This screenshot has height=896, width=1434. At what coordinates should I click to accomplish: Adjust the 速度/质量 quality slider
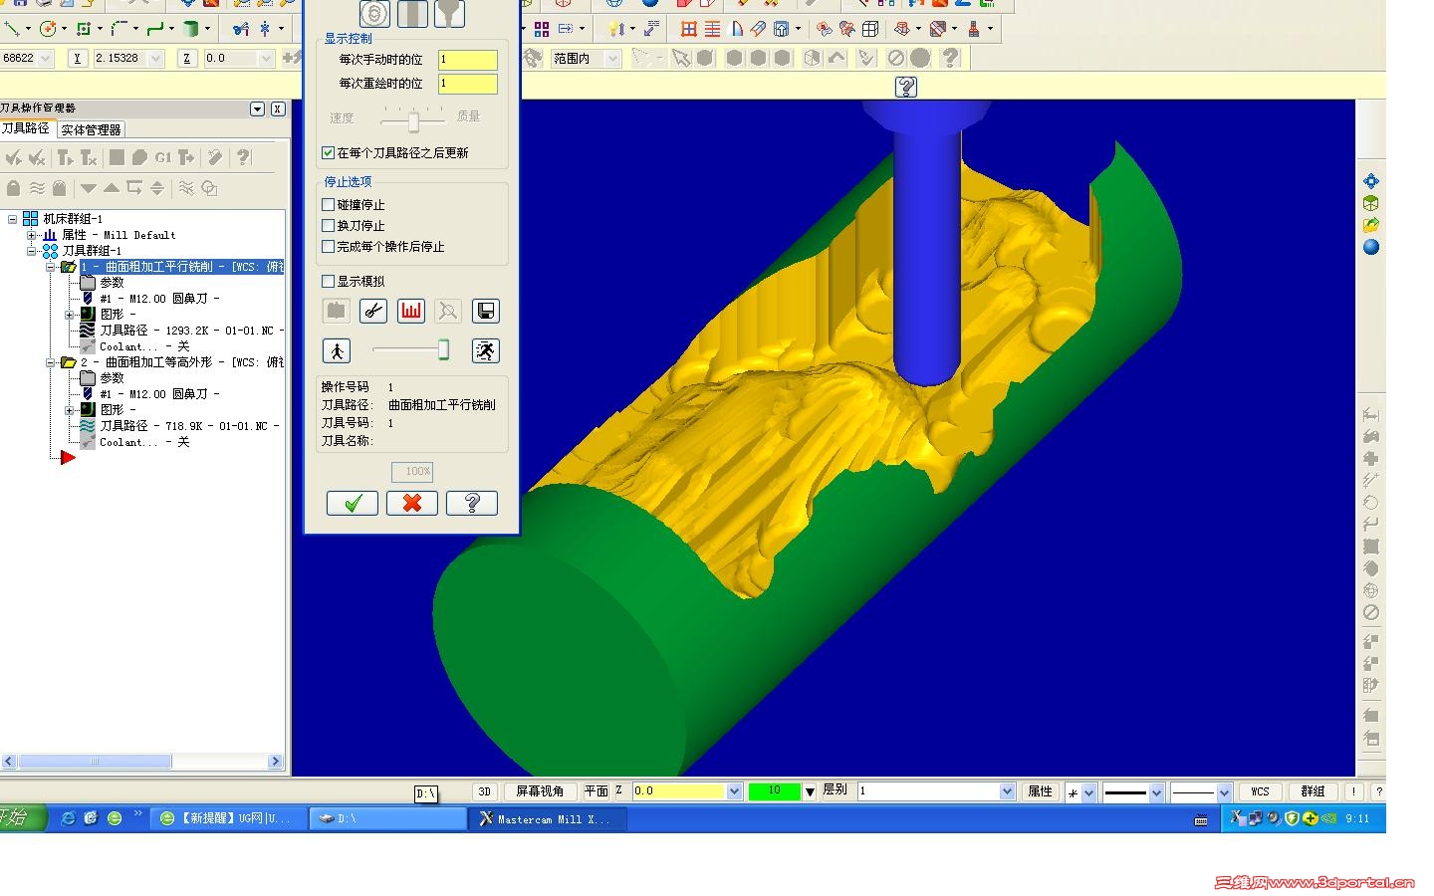coord(413,120)
